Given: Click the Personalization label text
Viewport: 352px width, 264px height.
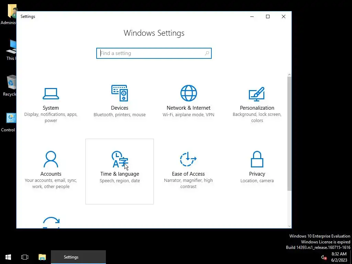Looking at the screenshot, I should 257,108.
